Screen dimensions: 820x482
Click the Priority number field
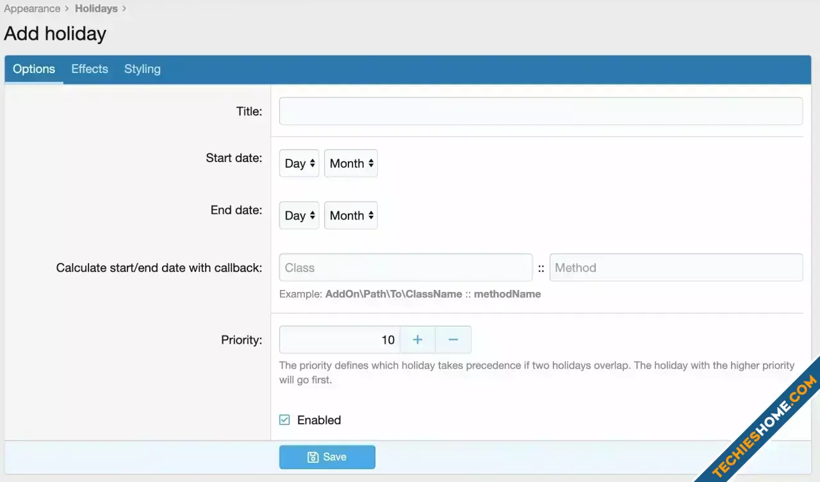click(x=340, y=340)
